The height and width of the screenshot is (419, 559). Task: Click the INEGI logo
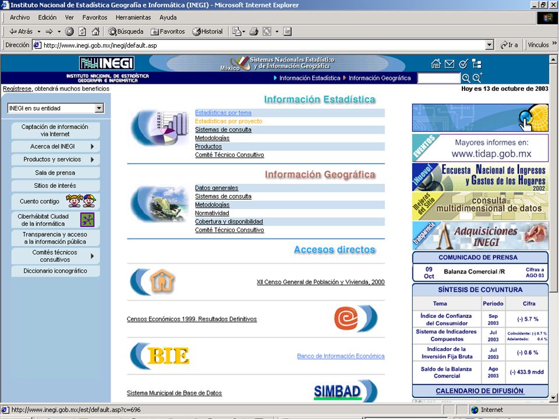107,63
